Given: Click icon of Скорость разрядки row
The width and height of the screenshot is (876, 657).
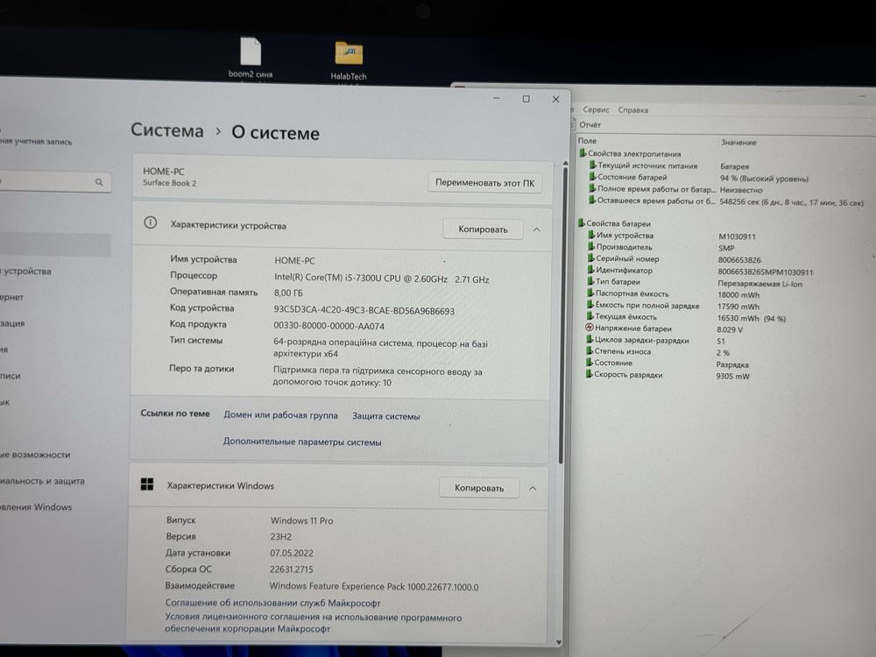Looking at the screenshot, I should [589, 374].
